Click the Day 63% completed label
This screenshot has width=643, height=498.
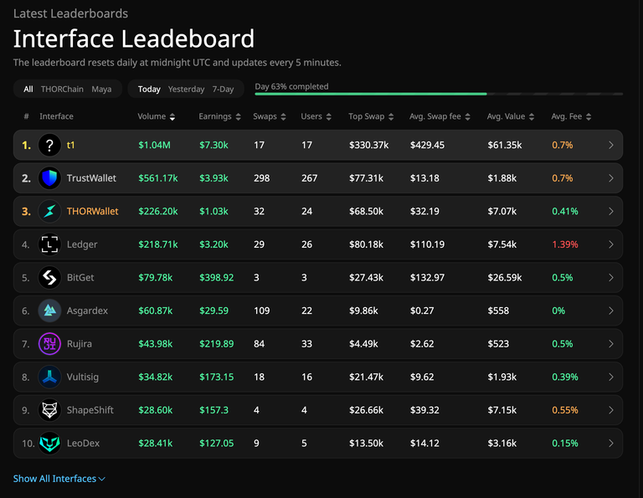click(x=291, y=86)
